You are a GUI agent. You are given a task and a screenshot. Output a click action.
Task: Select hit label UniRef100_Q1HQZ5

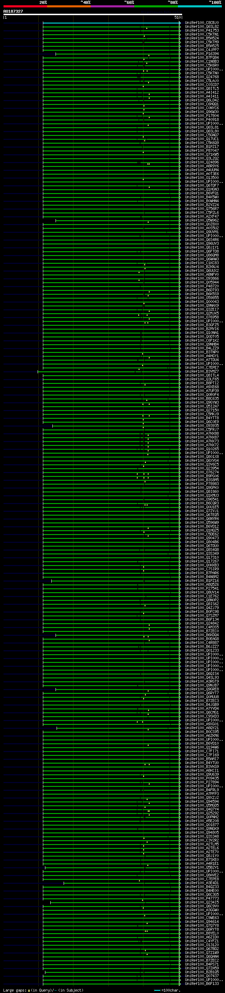[x=202, y=530]
